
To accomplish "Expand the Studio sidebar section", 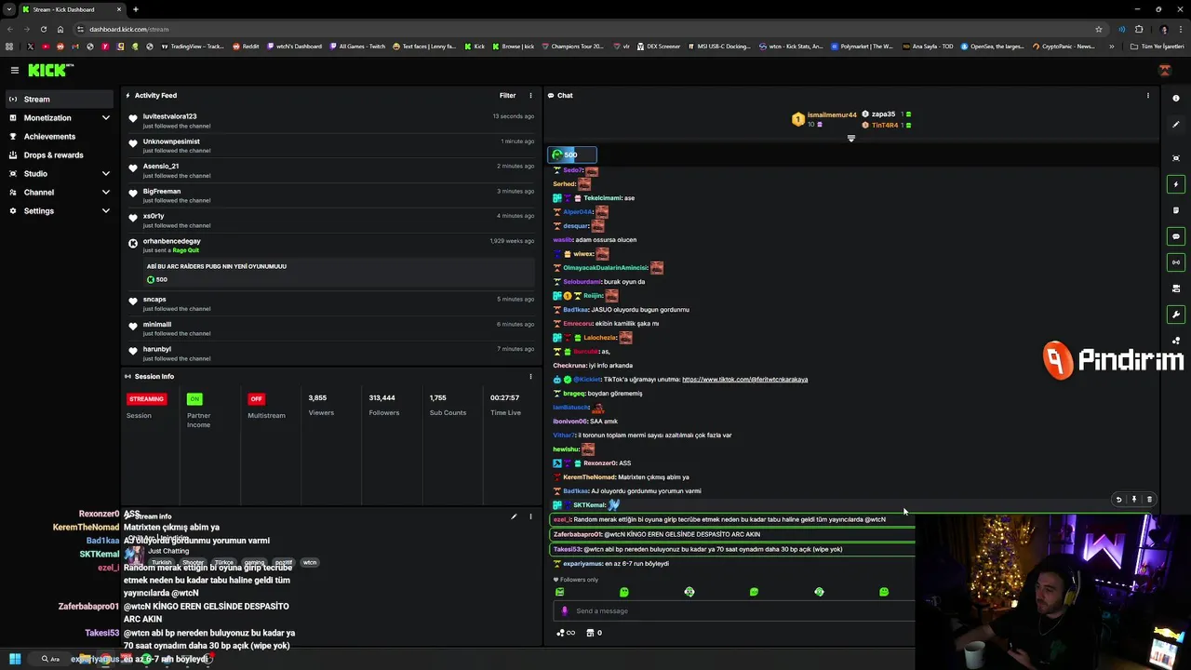I will (60, 174).
